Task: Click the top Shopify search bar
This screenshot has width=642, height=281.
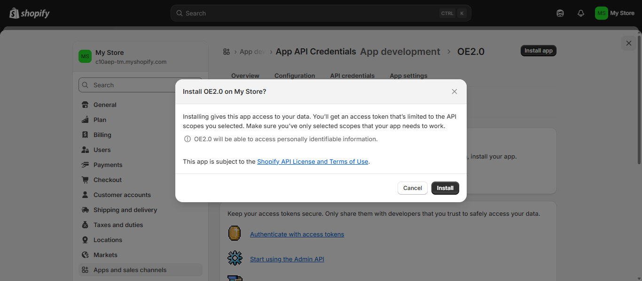Action: tap(310, 13)
